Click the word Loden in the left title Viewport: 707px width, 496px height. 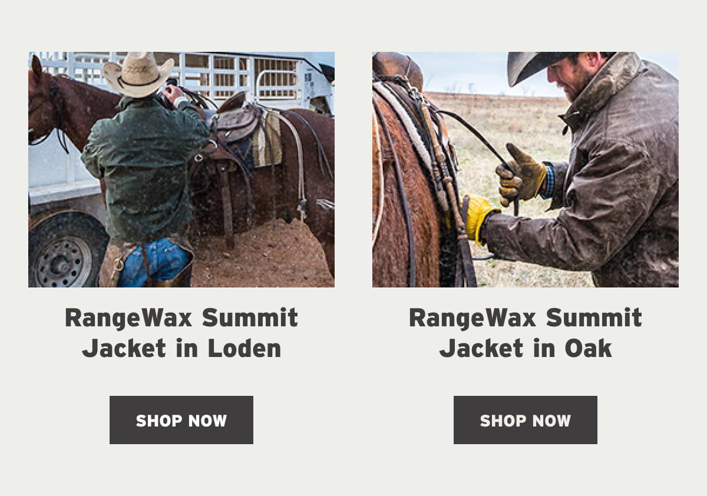[x=245, y=348]
